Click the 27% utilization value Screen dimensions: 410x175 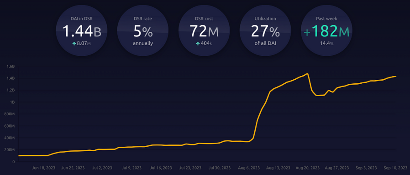point(265,31)
